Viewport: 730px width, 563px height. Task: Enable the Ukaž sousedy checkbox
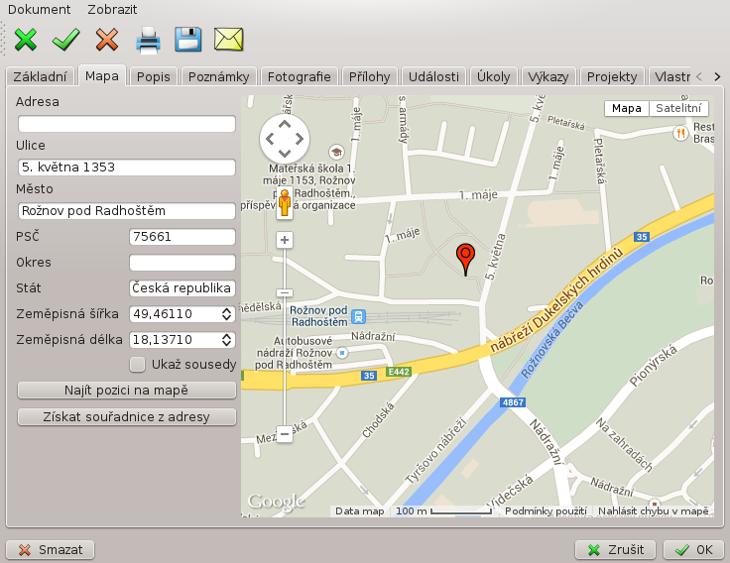click(x=137, y=365)
